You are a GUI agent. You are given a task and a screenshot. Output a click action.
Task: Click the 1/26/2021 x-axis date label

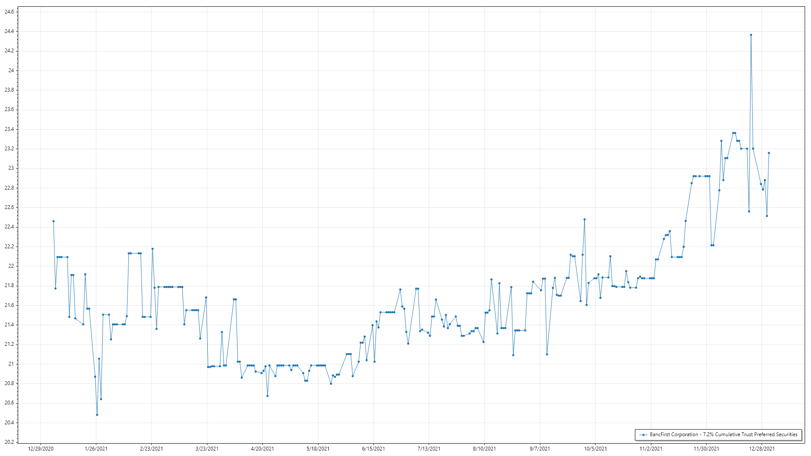[96, 449]
